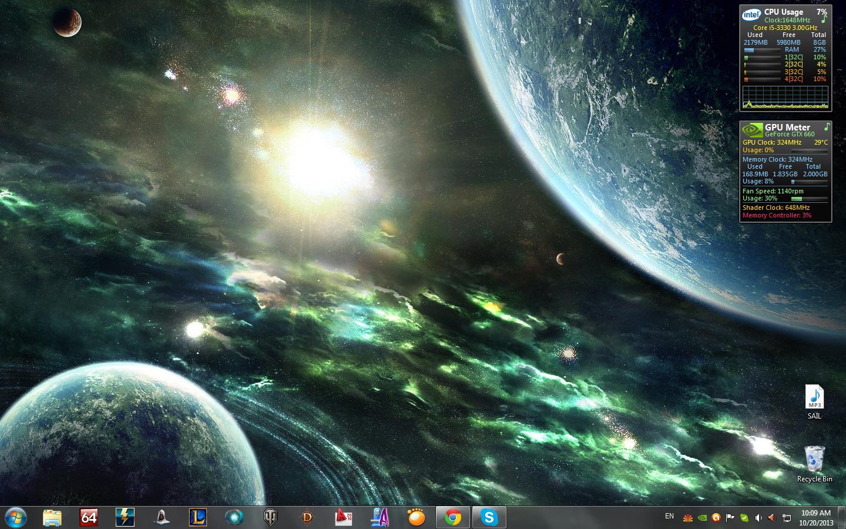This screenshot has width=846, height=529.
Task: Switch to Google Chrome window
Action: tap(453, 517)
